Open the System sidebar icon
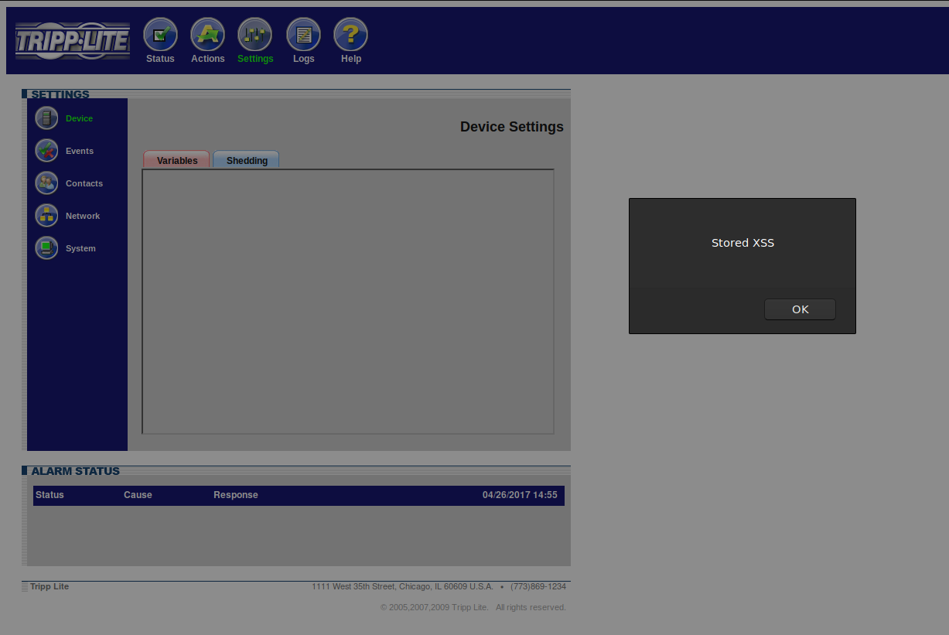The width and height of the screenshot is (949, 635). (46, 248)
